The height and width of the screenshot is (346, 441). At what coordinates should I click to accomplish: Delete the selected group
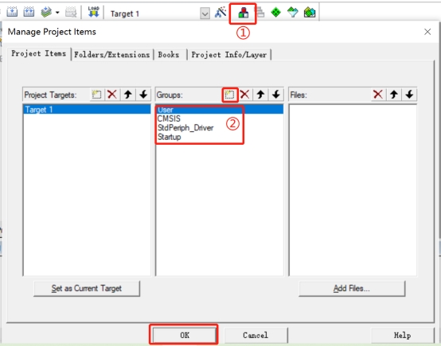coord(245,95)
